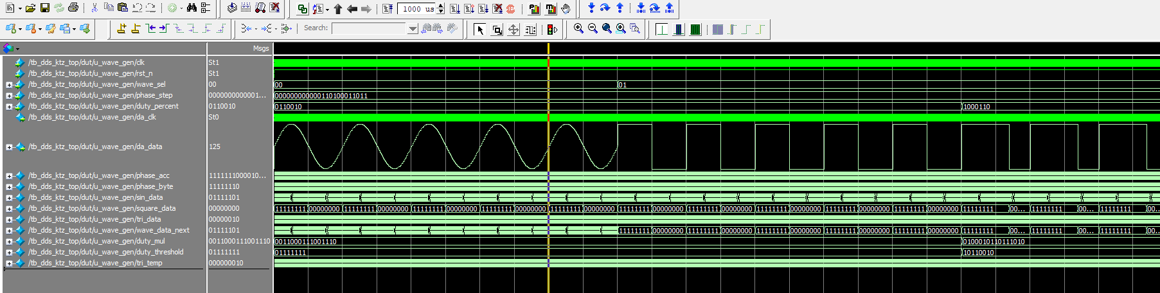1160x293 pixels.
Task: Click the blue pulse waveform format icon
Action: pos(679,29)
